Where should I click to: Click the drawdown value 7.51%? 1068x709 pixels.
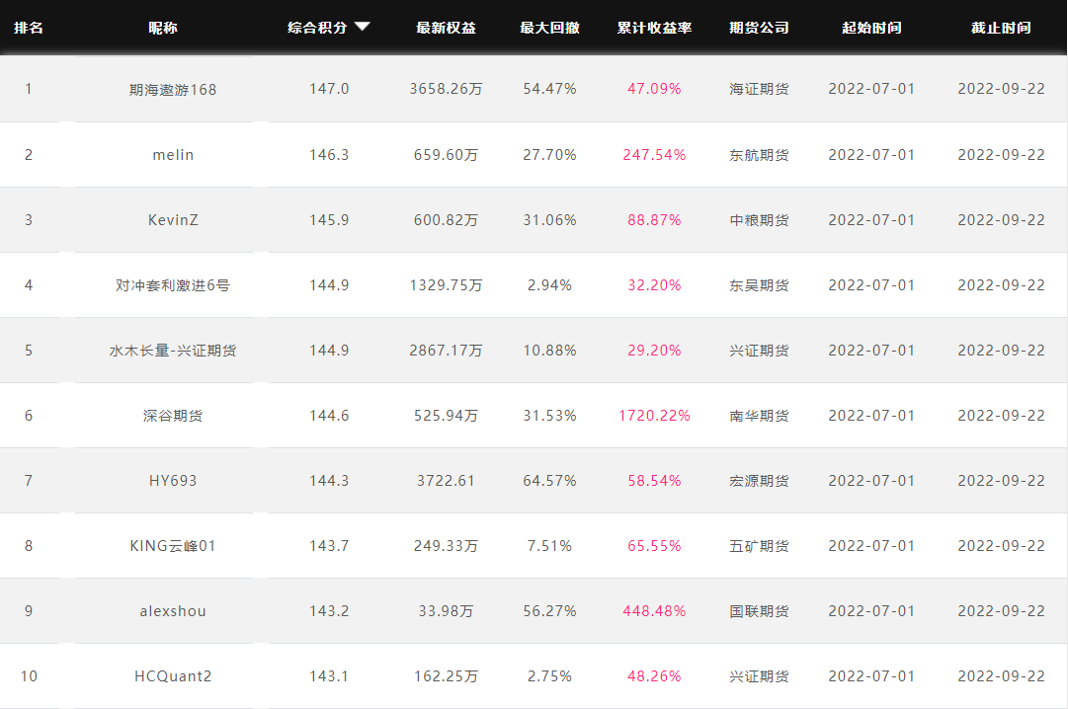tap(549, 546)
